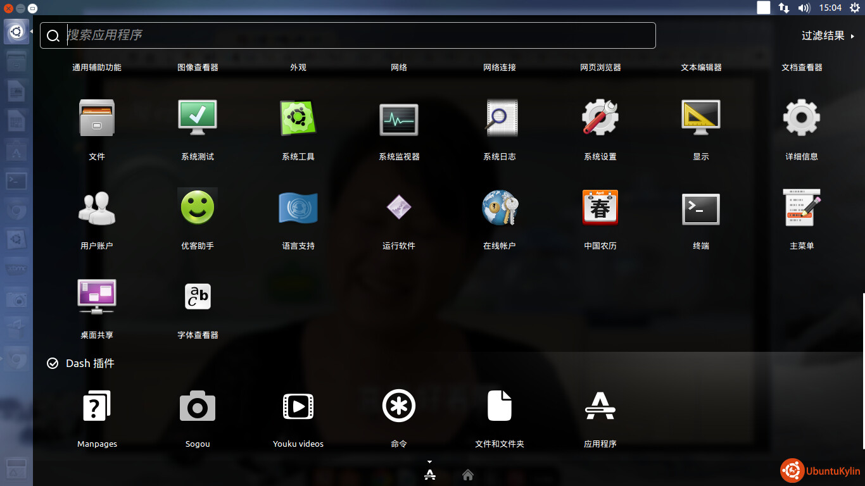Image resolution: width=865 pixels, height=486 pixels.
Task: Expand 过滤结果 filter results panel
Action: [x=828, y=36]
